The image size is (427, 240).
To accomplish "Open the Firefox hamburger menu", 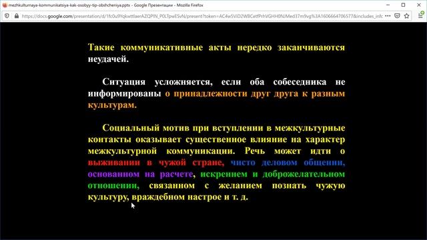I will (x=421, y=15).
